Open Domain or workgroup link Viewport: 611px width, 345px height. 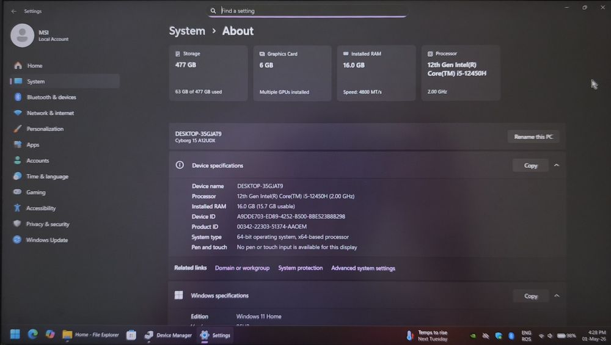click(x=242, y=268)
